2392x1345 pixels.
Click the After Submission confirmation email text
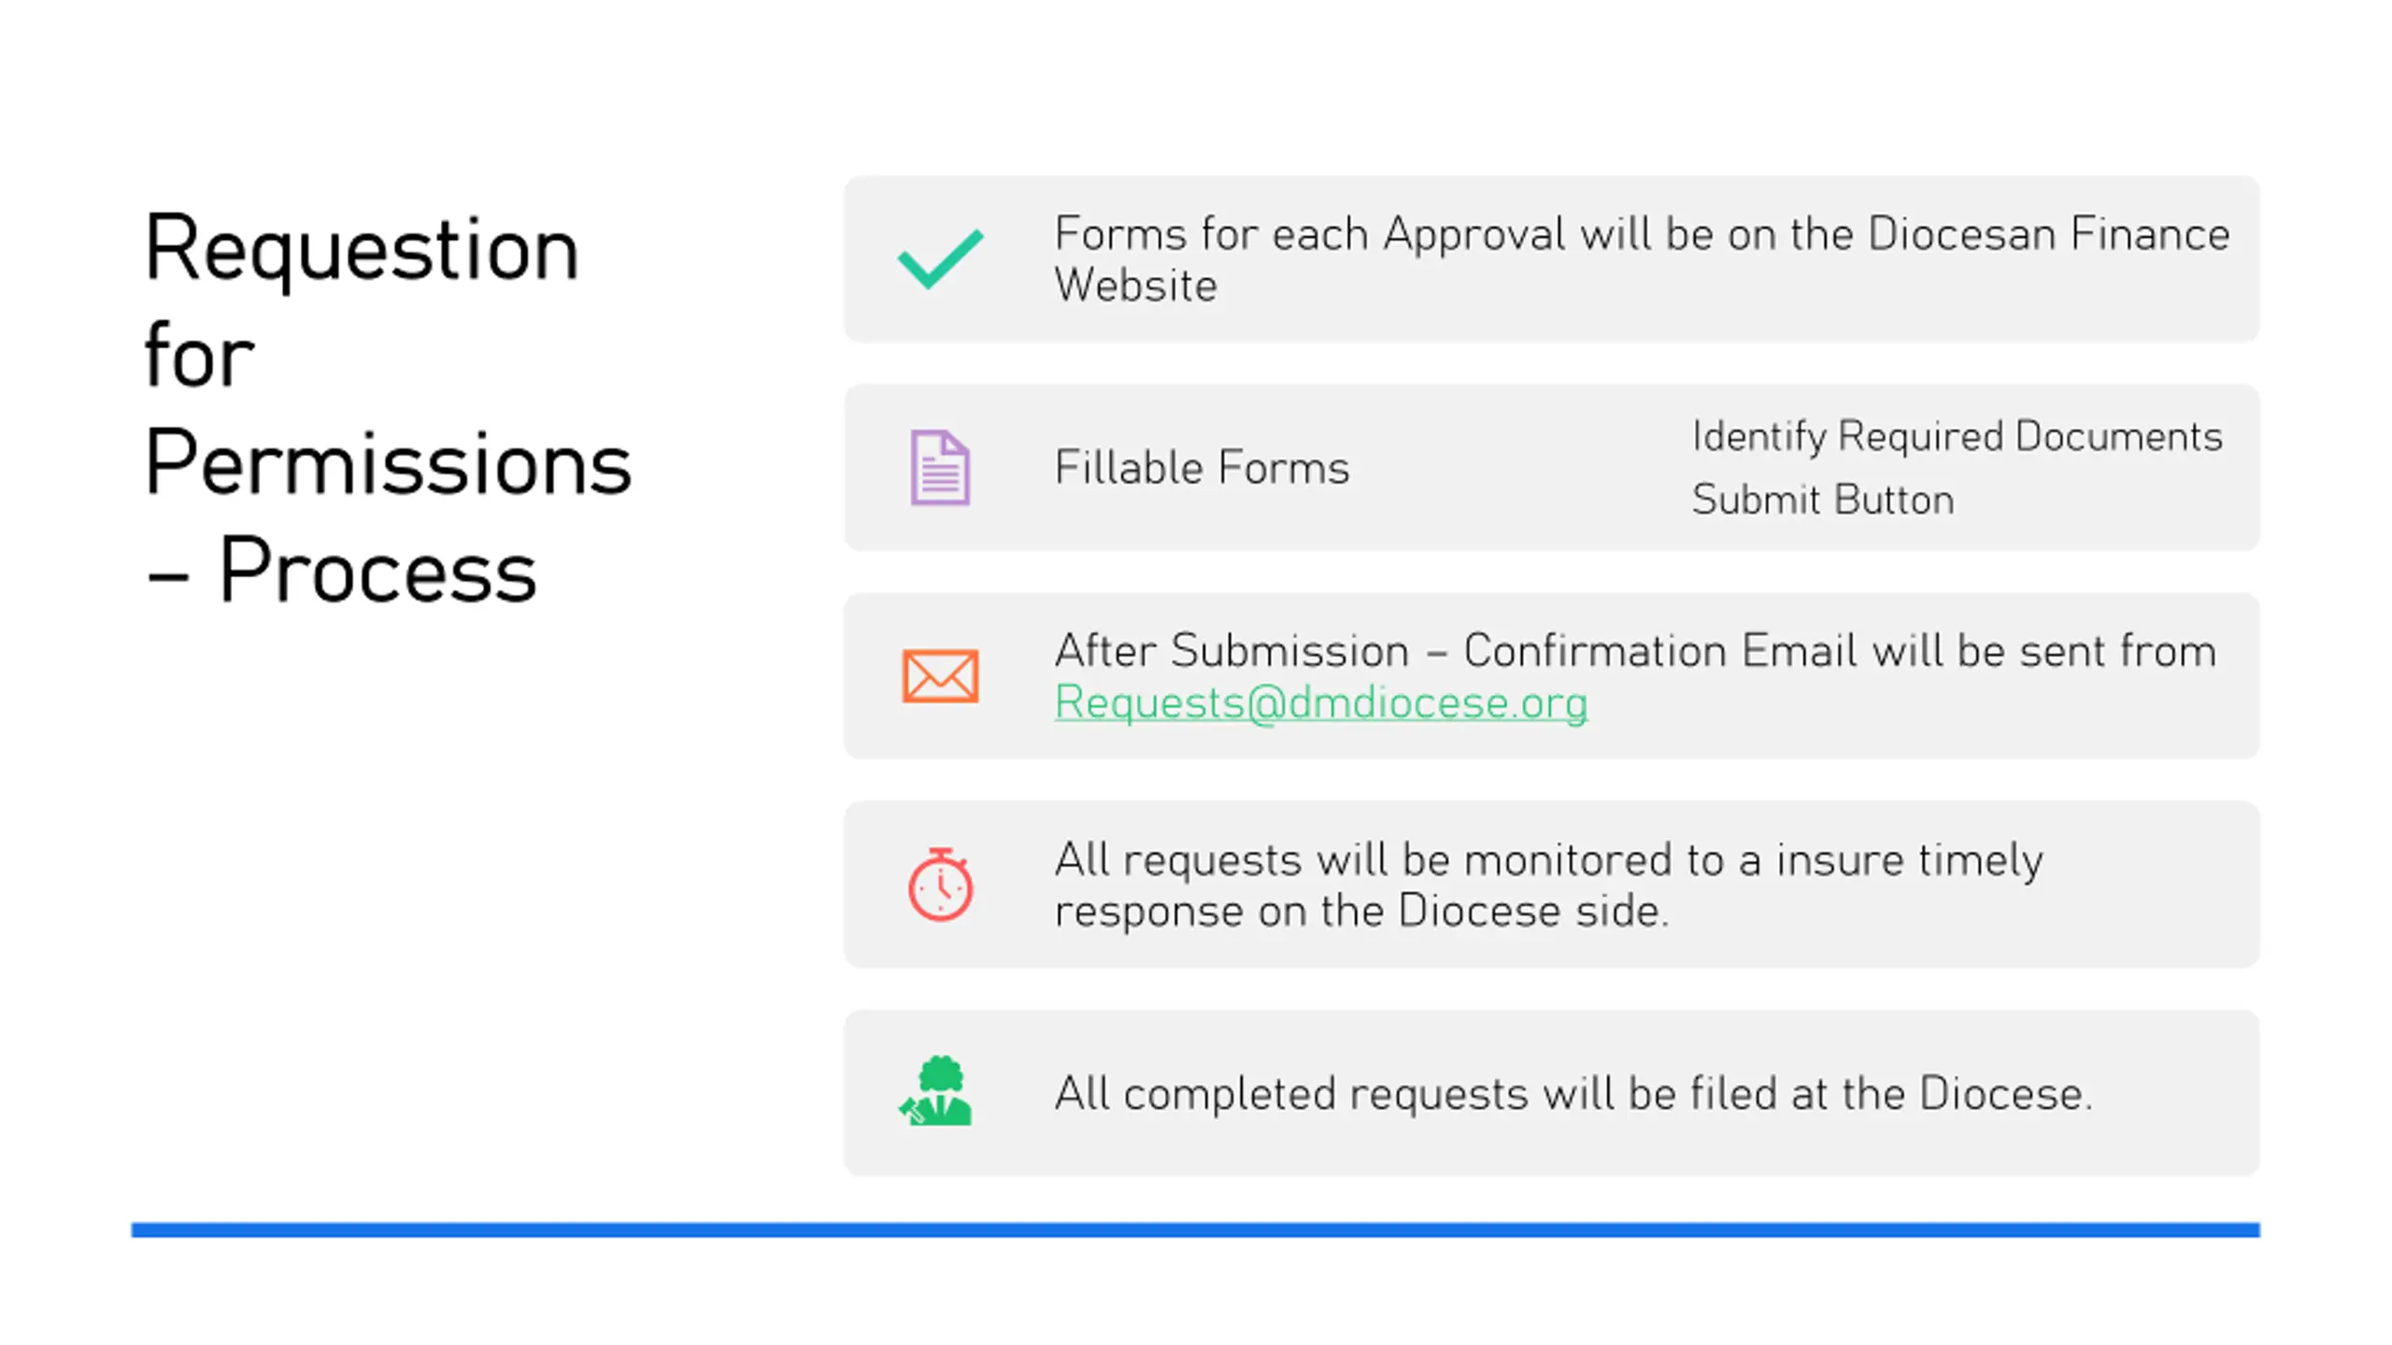click(1635, 676)
